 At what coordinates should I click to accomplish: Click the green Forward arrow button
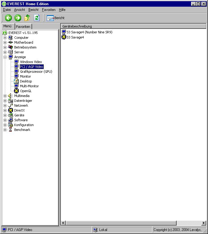[x=18, y=18]
